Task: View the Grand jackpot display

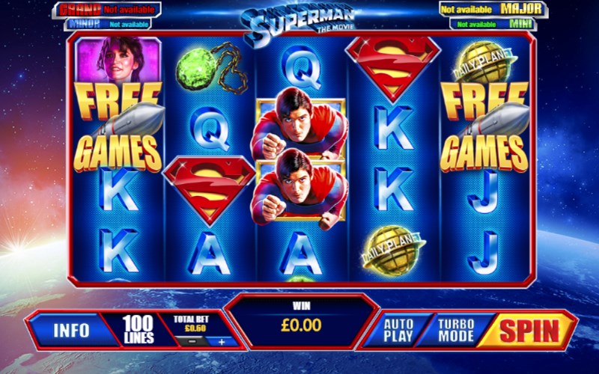Action: 106,10
